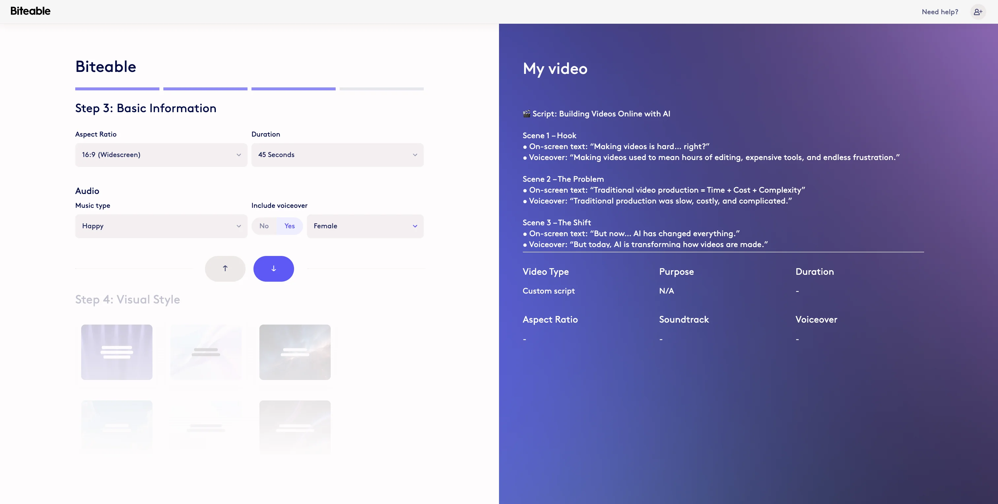
Task: Click the chevron on the 45 Seconds selector
Action: [x=415, y=155]
